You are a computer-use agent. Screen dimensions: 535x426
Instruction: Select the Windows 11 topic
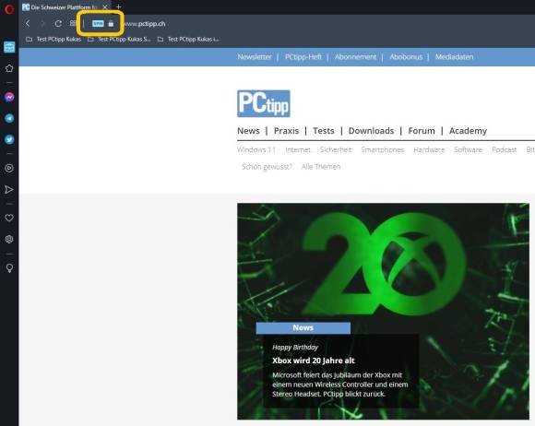[x=256, y=149]
